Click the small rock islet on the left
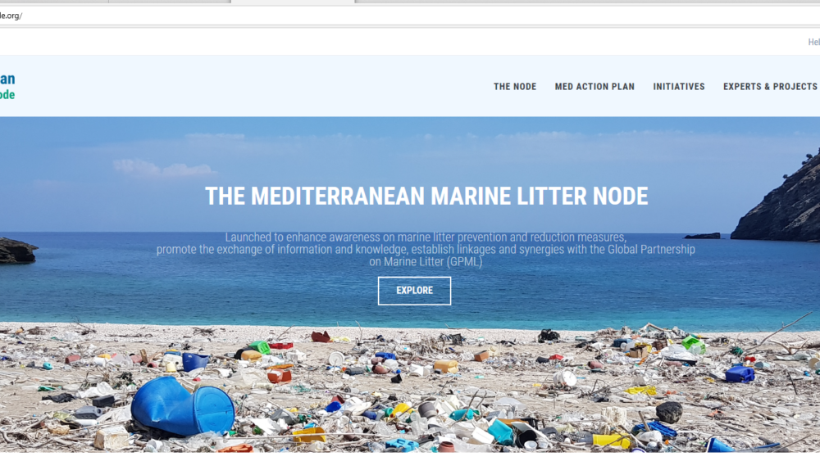Image resolution: width=820 pixels, height=461 pixels. [x=17, y=250]
